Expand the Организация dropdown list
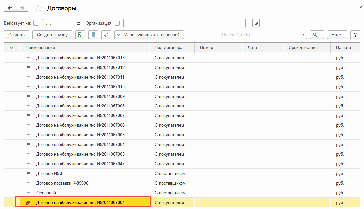 [x=249, y=23]
